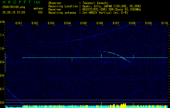Click the Receiver label
The width and height of the screenshot is (170, 108).
pyautogui.click(x=55, y=9)
